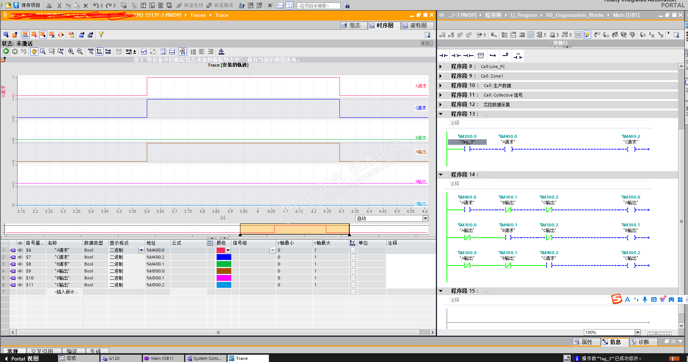Switch to the 波特图 tab
Viewport: 688px width, 362px height.
417,25
